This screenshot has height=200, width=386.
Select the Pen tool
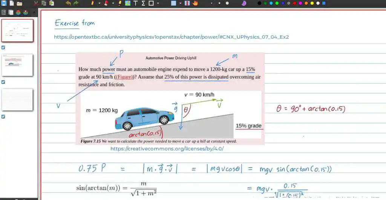[93, 3]
